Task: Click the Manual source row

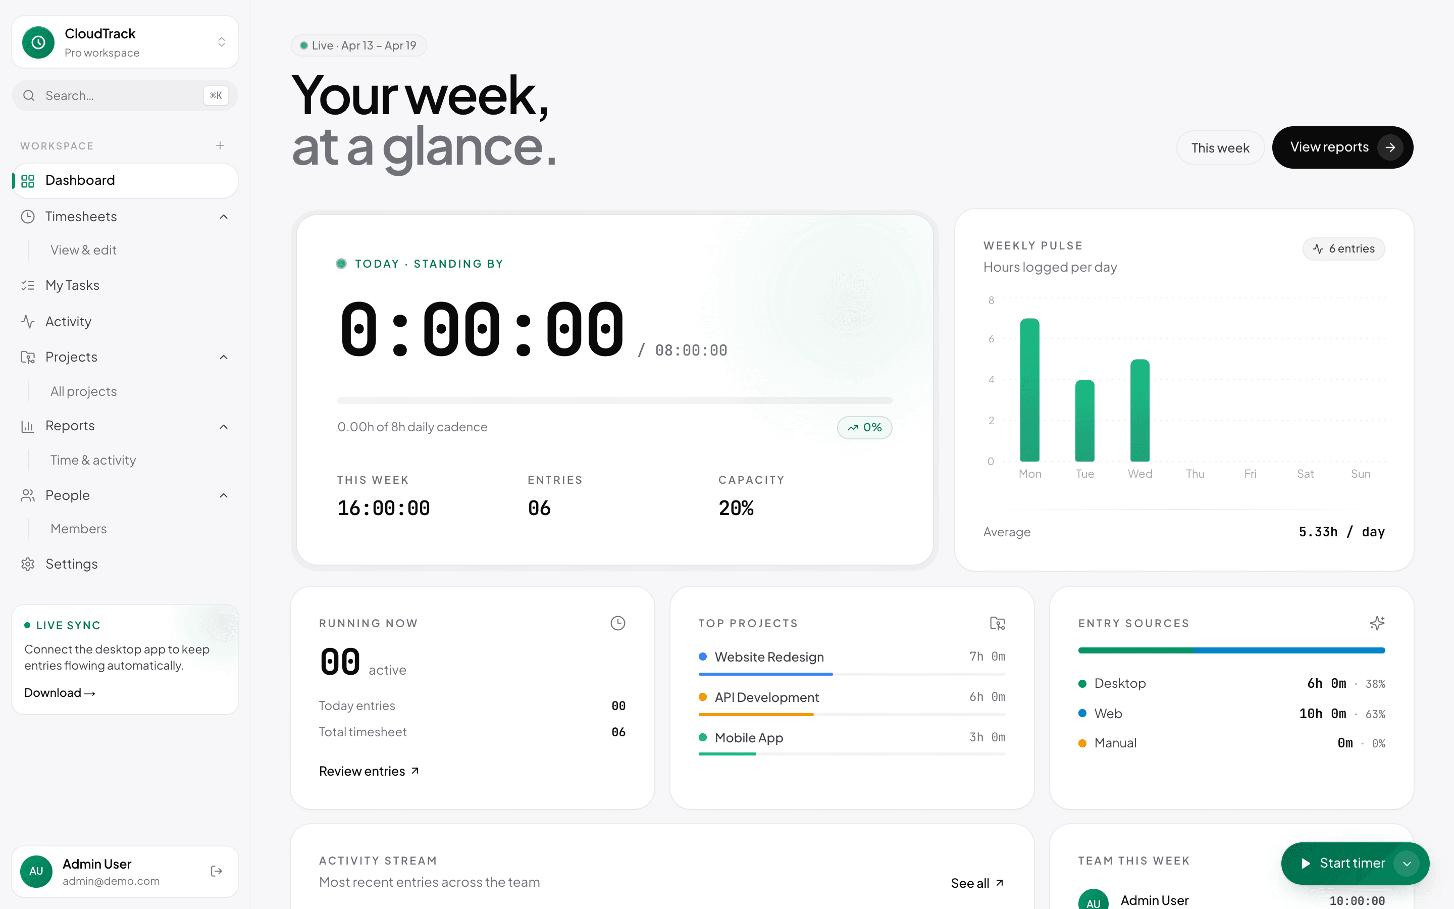Action: (1231, 744)
